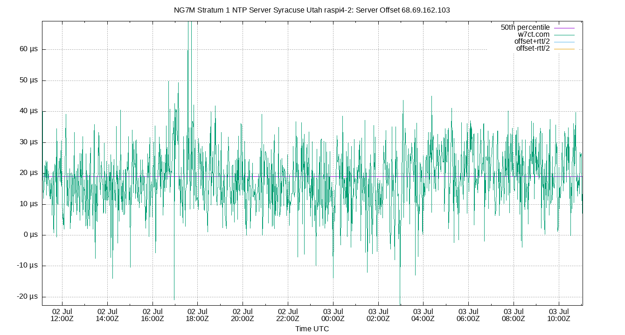
Task: Click the '02 Jul 20:00Z' time axis label
Action: click(243, 315)
